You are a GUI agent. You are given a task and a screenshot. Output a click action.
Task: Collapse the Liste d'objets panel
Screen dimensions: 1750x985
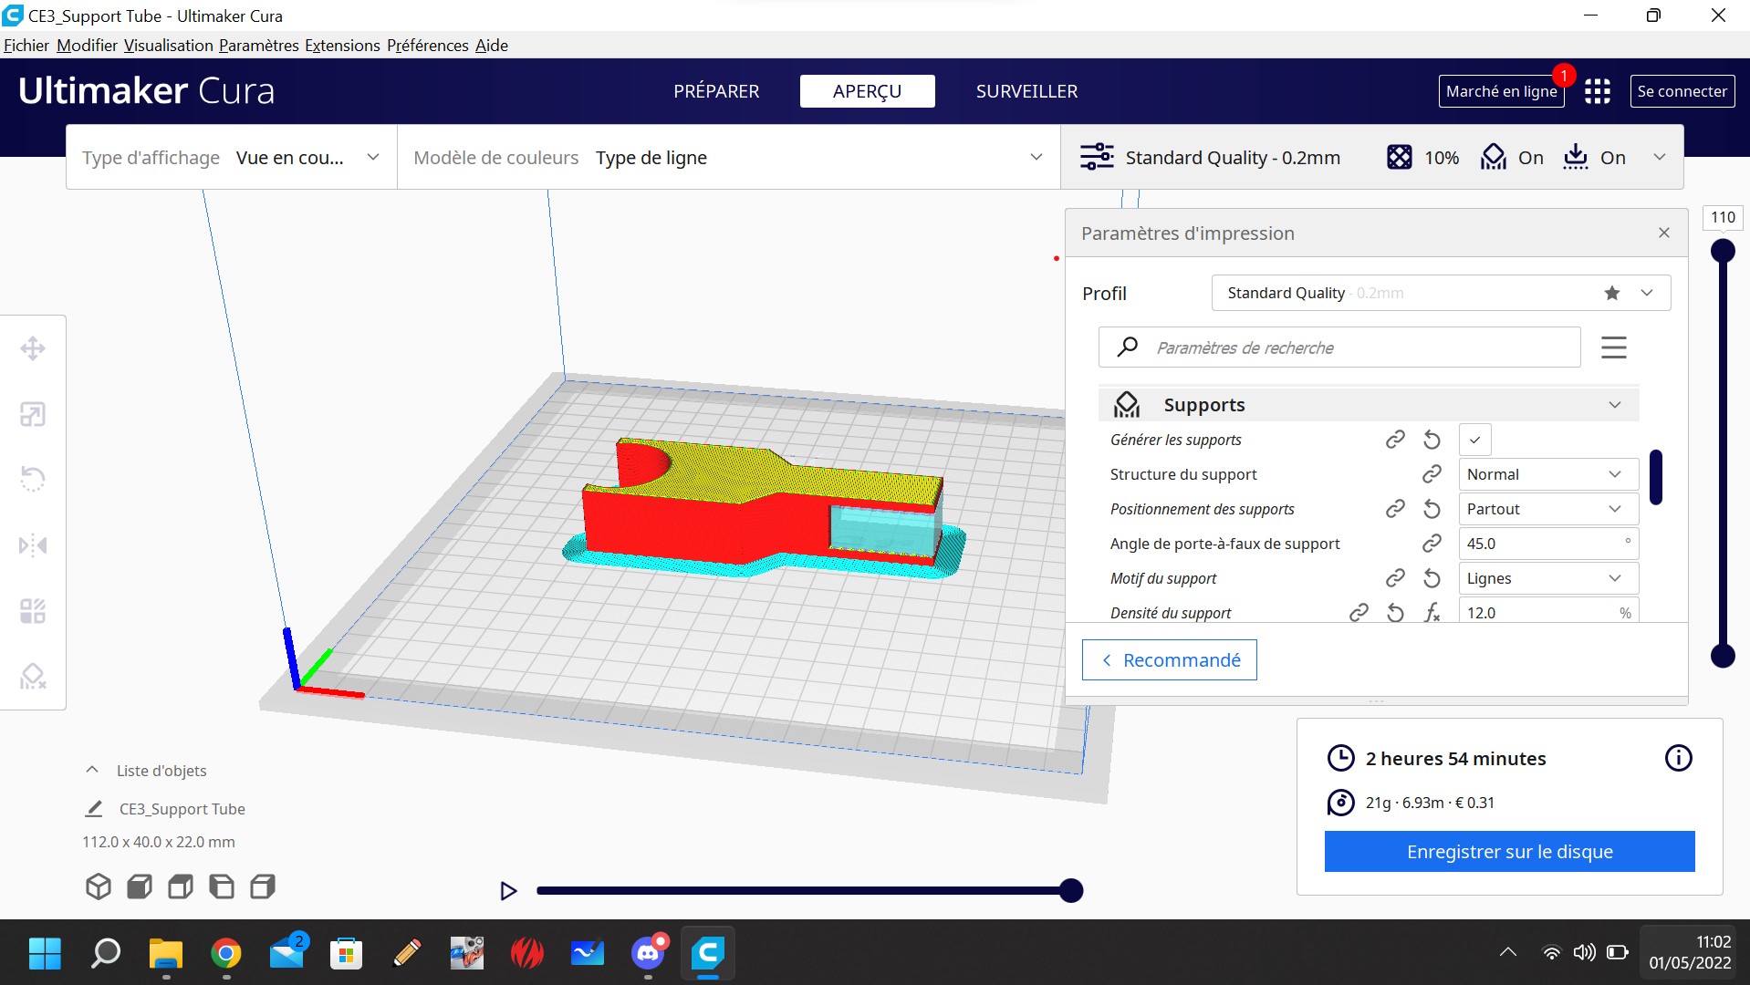[x=92, y=771]
